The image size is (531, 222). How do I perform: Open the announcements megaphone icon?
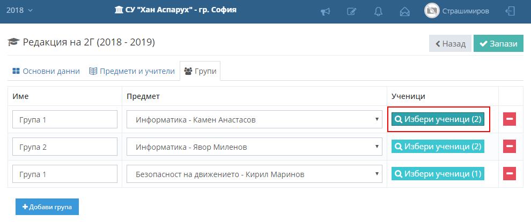324,11
